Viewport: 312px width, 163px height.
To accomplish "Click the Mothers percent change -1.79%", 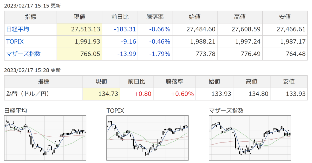I will [x=160, y=54].
